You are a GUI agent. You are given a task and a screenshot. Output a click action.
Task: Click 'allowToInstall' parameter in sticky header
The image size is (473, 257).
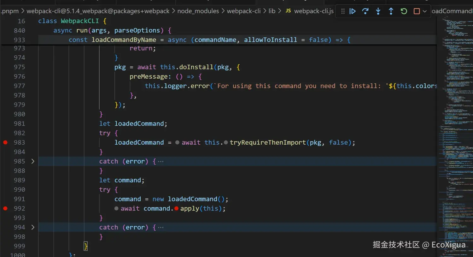point(271,40)
